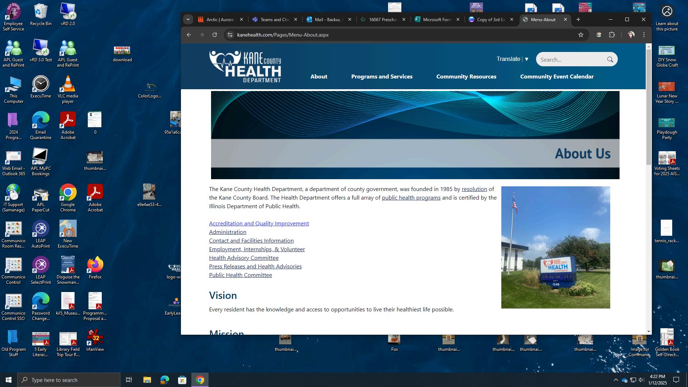Click the site information icon in address bar
Screen dimensions: 688x387
tap(230, 35)
